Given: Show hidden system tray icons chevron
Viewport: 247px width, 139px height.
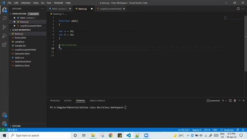Looking at the screenshot, I should (x=188, y=136).
